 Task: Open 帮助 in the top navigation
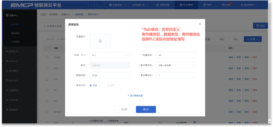(207, 5)
